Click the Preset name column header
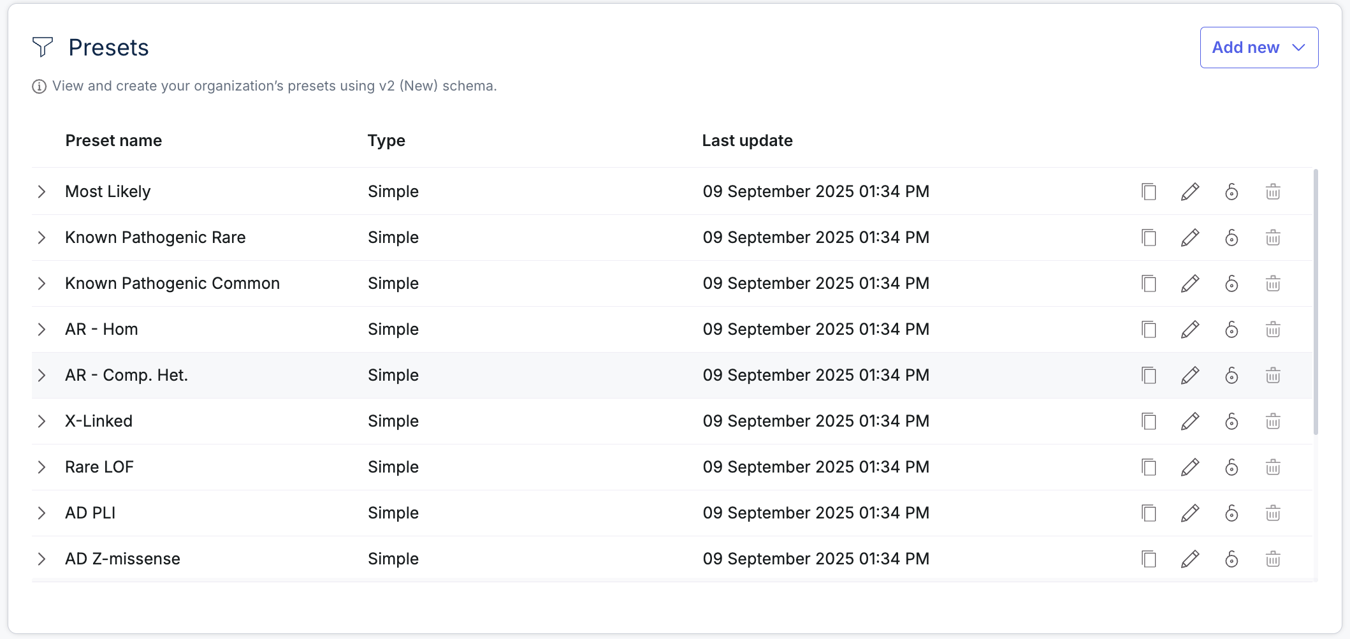Image resolution: width=1350 pixels, height=639 pixels. click(113, 140)
